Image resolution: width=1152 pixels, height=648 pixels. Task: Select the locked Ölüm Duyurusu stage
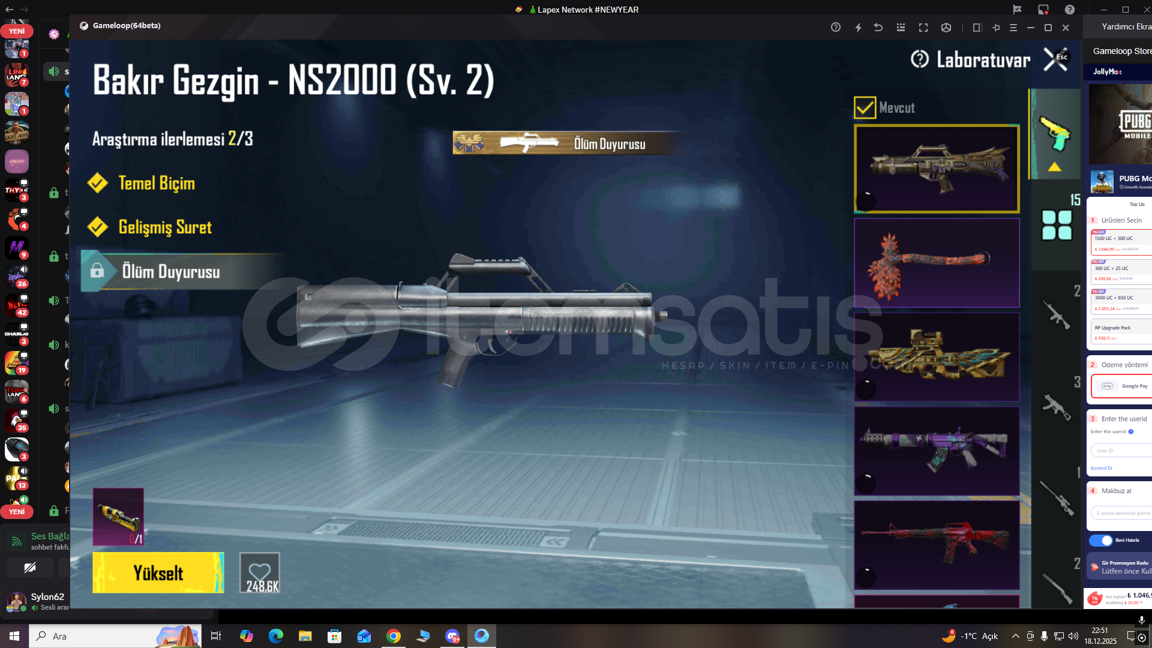click(171, 272)
